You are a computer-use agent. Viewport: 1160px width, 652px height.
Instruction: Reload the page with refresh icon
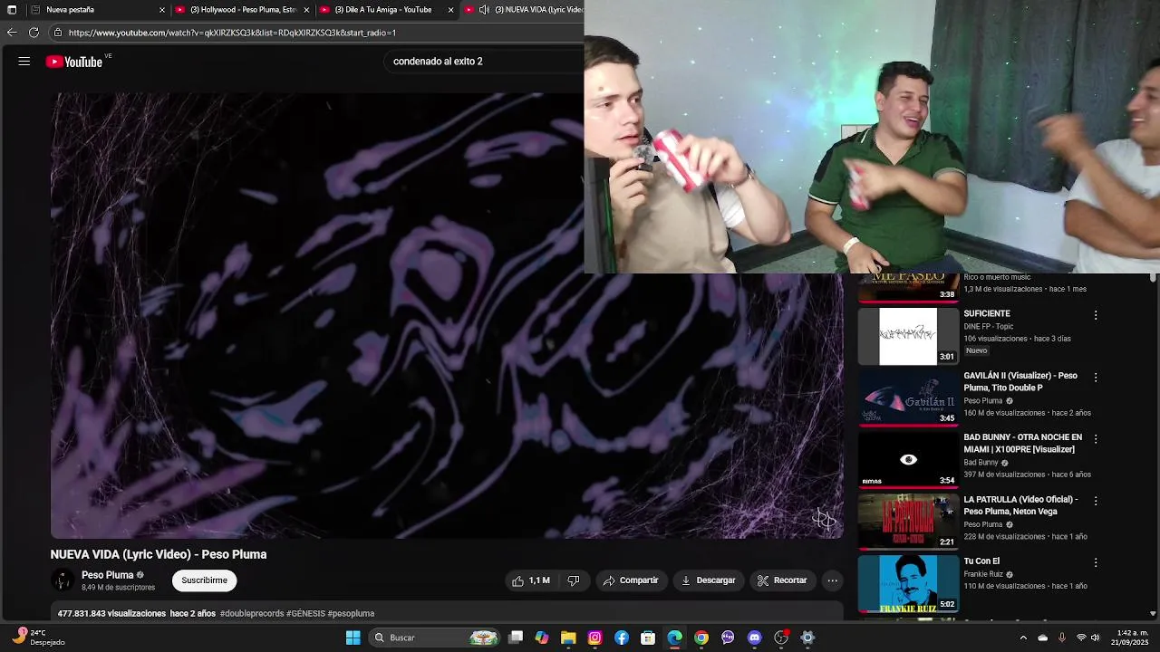pos(34,33)
